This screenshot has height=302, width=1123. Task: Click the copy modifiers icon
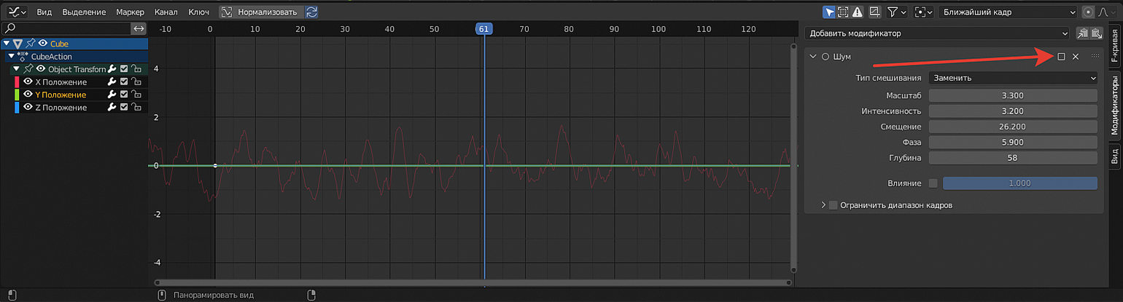click(x=1083, y=33)
